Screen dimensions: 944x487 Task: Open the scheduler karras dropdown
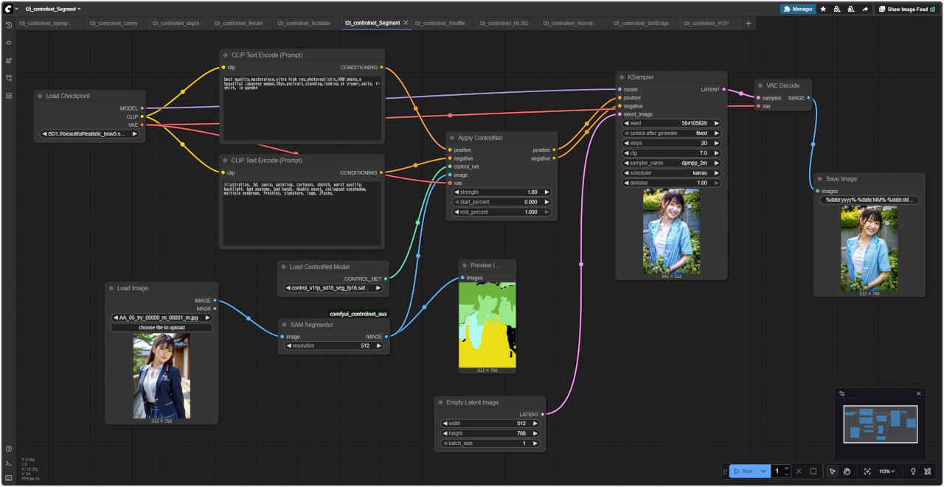[671, 172]
